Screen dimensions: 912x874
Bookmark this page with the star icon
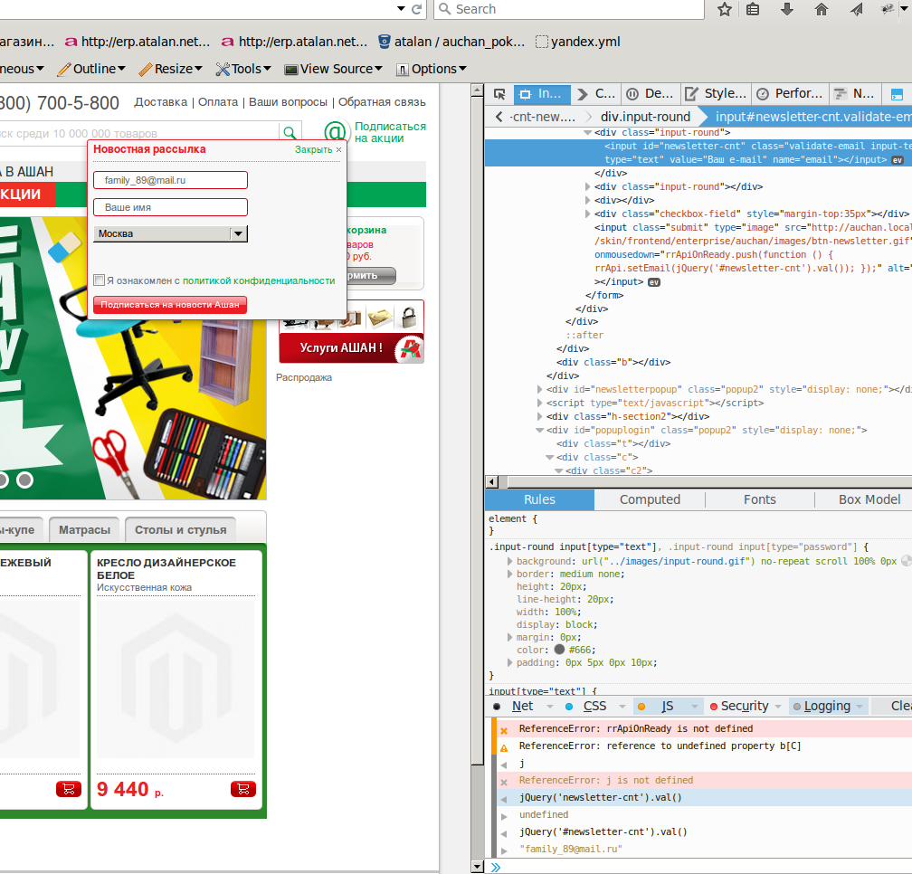pyautogui.click(x=724, y=9)
